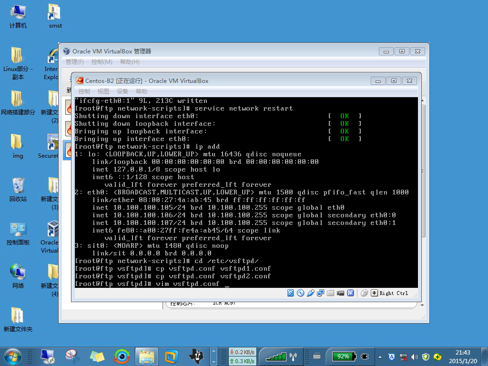This screenshot has height=366, width=488.
Task: Click the battery 92% indicator
Action: pyautogui.click(x=343, y=356)
